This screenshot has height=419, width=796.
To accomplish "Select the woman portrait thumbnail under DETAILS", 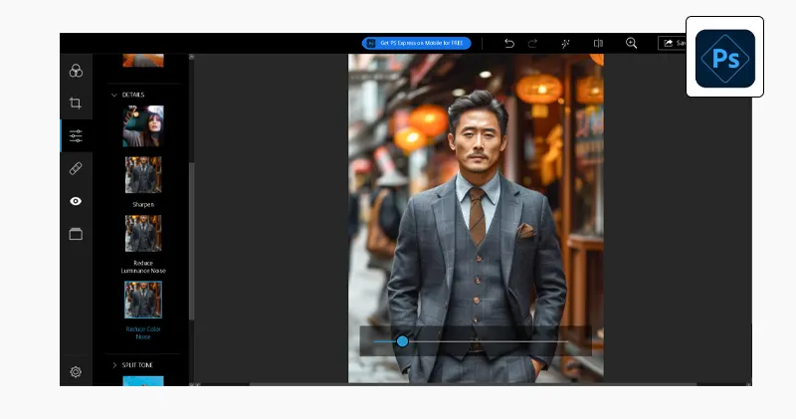I will point(143,126).
